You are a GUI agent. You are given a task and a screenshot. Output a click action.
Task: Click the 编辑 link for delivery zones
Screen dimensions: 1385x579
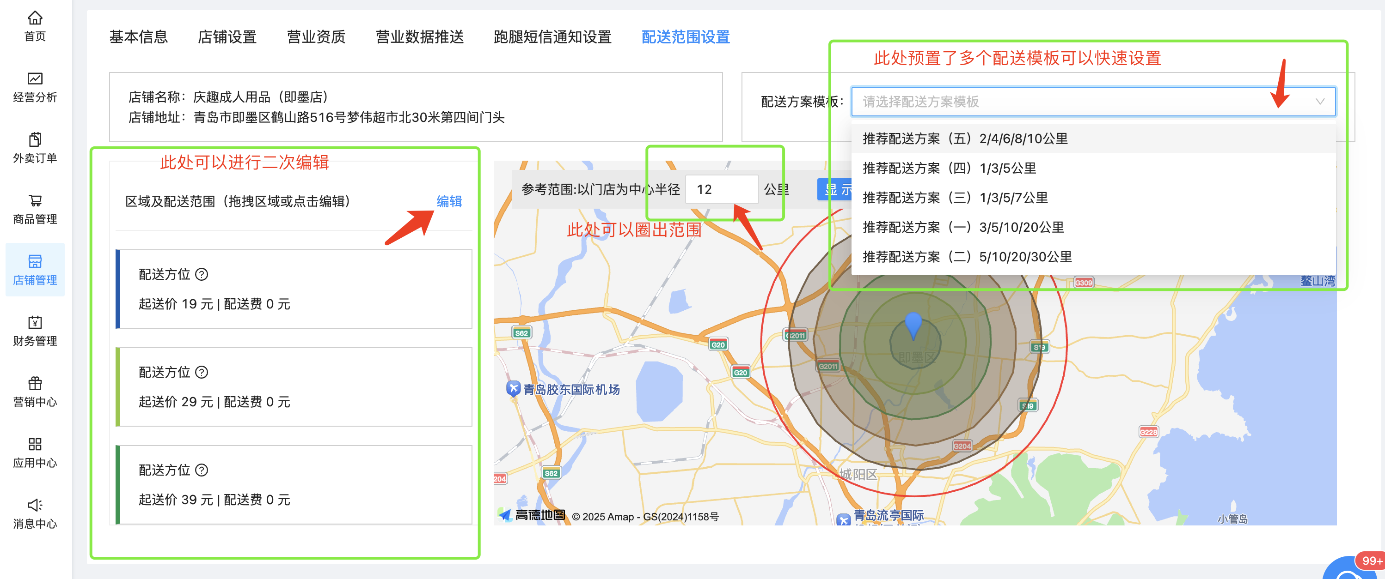click(449, 201)
